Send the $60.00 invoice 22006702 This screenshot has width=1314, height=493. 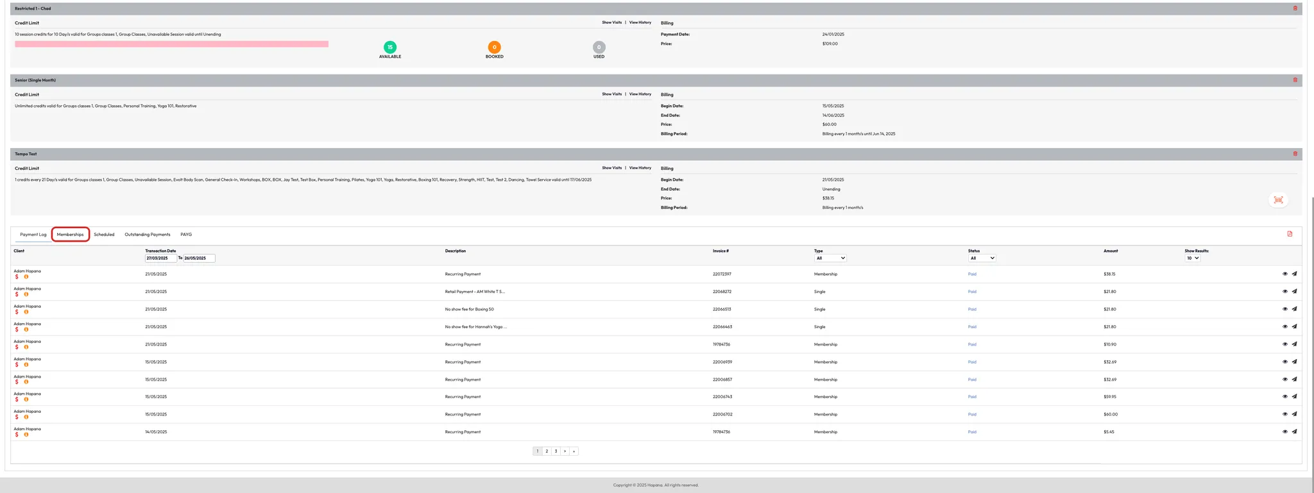pos(1294,414)
